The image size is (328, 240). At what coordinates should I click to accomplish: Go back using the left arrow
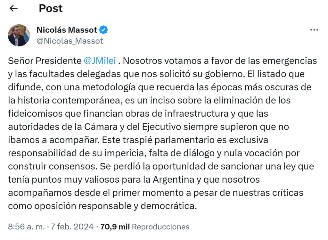[13, 8]
